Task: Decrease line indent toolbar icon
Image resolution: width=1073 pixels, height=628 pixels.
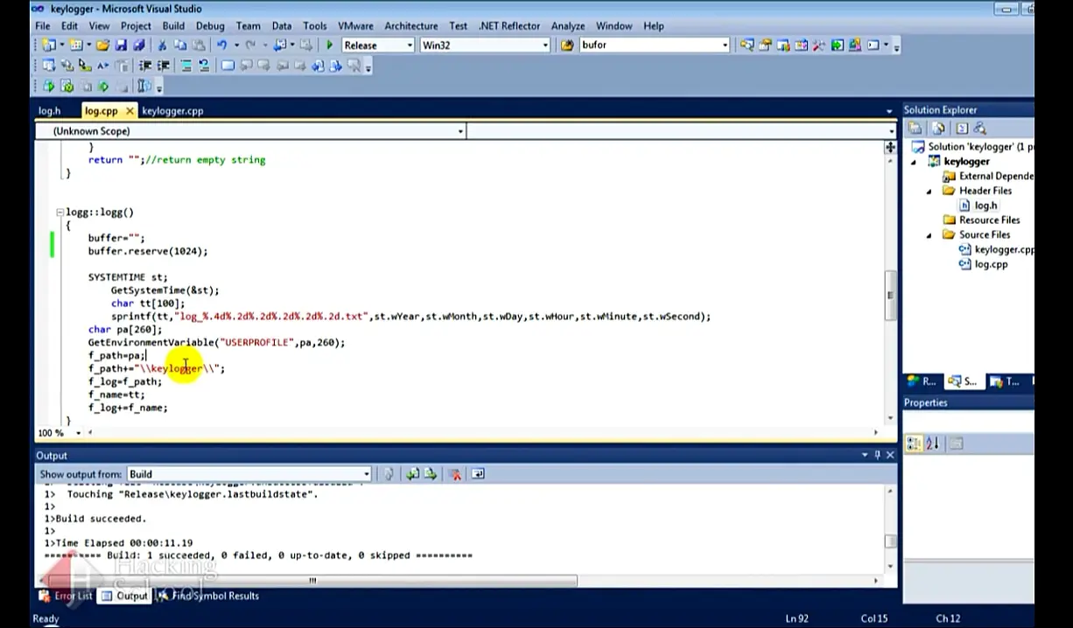Action: 144,66
